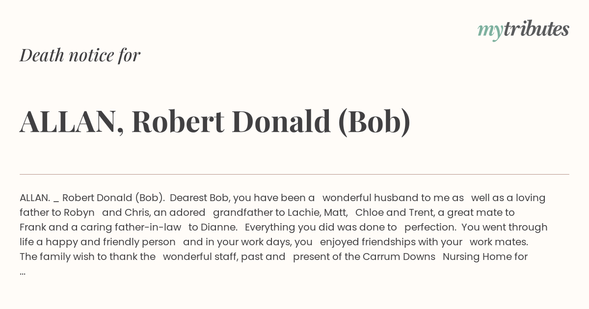The height and width of the screenshot is (309, 589).
Task: Click 'The family wish to thank the'
Action: (x=87, y=257)
